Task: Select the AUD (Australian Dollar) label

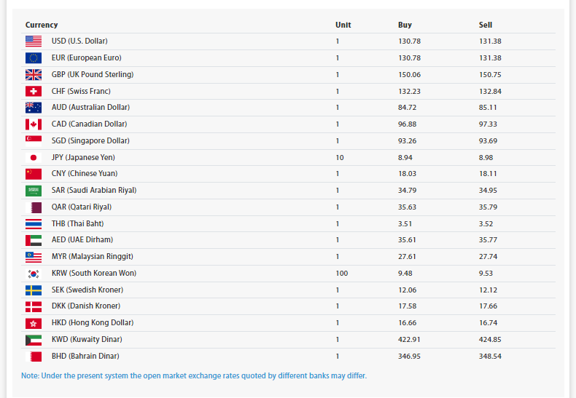Action: coord(90,108)
